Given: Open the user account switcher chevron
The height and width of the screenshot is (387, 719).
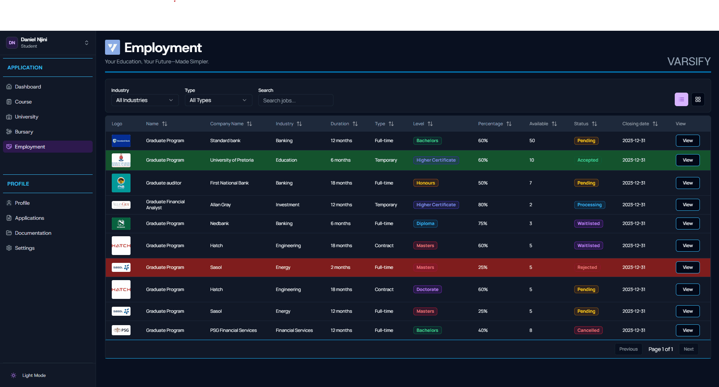Looking at the screenshot, I should 86,43.
